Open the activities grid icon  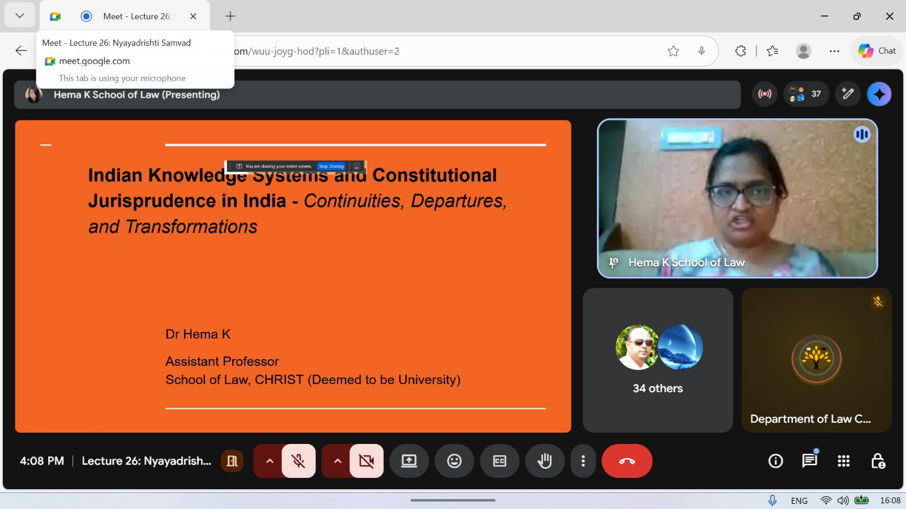click(844, 461)
